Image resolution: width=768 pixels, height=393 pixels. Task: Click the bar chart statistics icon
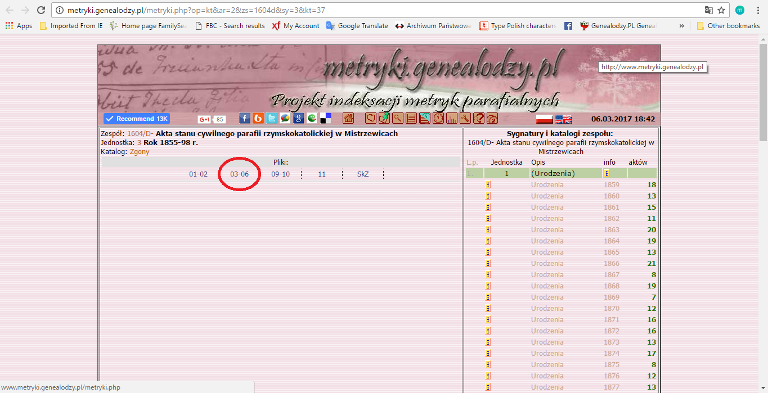click(x=451, y=118)
